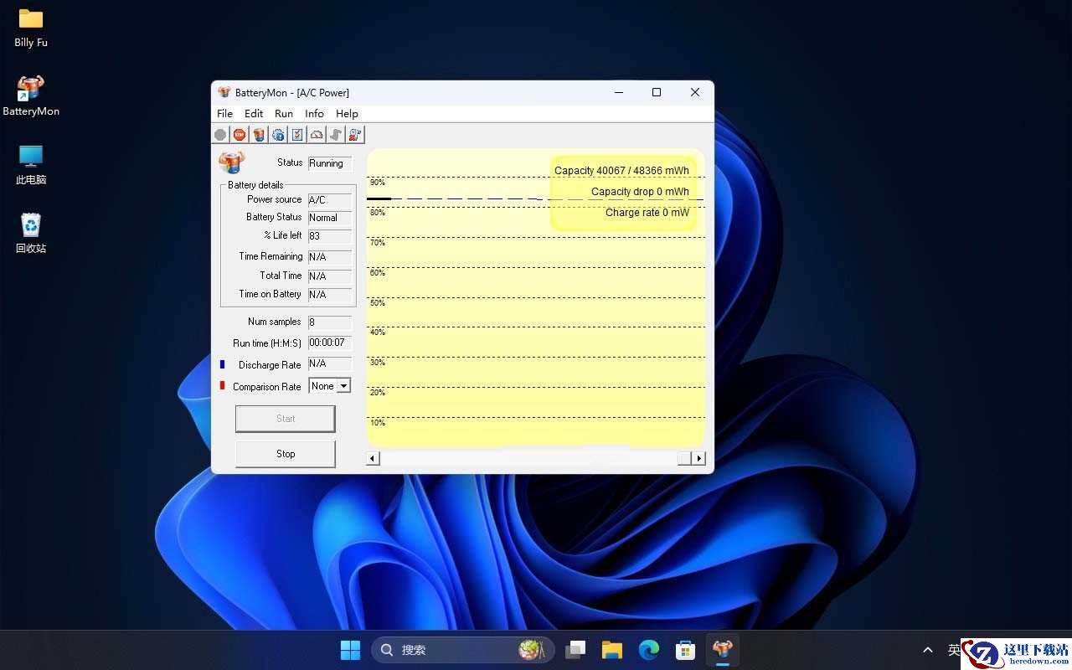This screenshot has width=1072, height=670.
Task: Click the Stop button below Start
Action: tap(286, 454)
